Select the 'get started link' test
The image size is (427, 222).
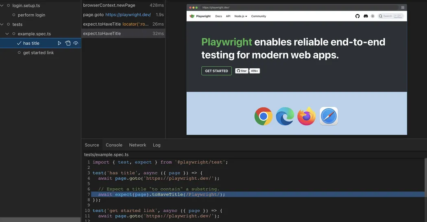pos(38,53)
